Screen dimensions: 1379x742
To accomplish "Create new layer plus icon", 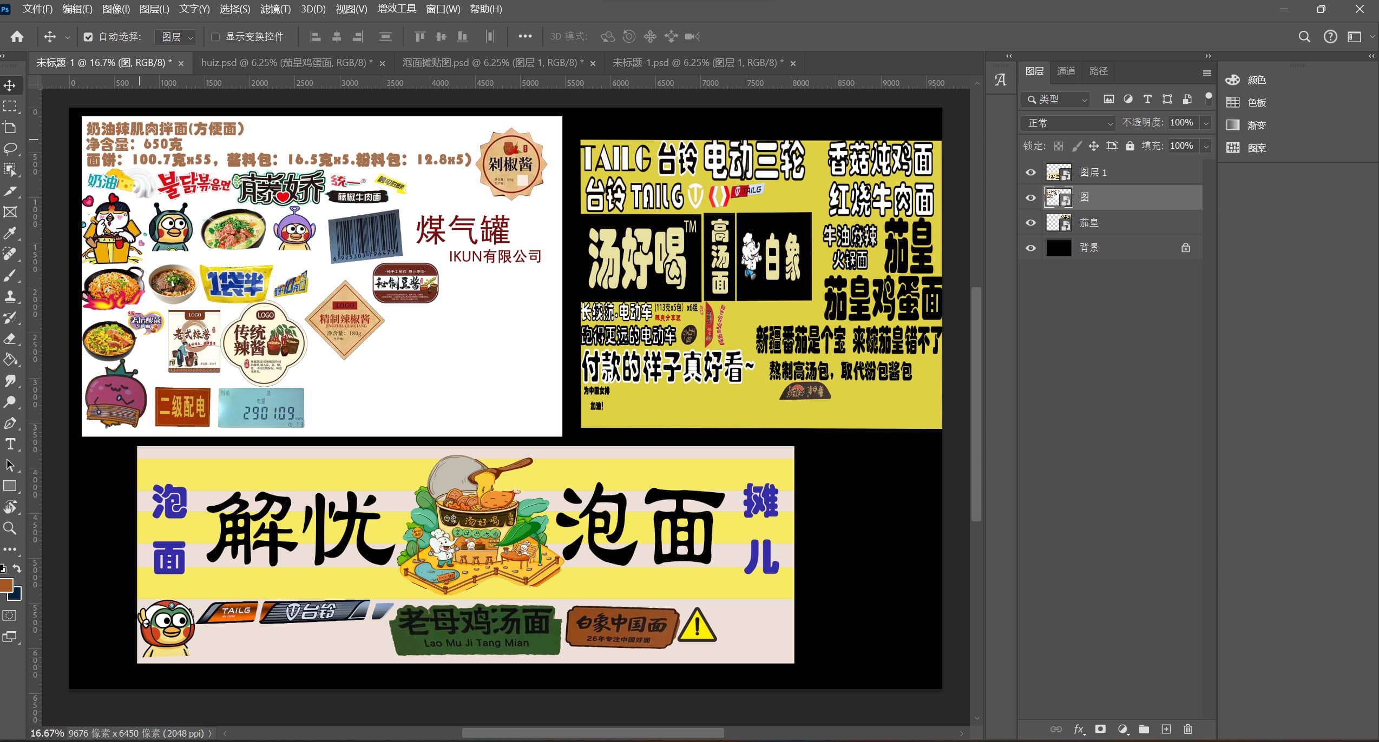I will point(1166,729).
